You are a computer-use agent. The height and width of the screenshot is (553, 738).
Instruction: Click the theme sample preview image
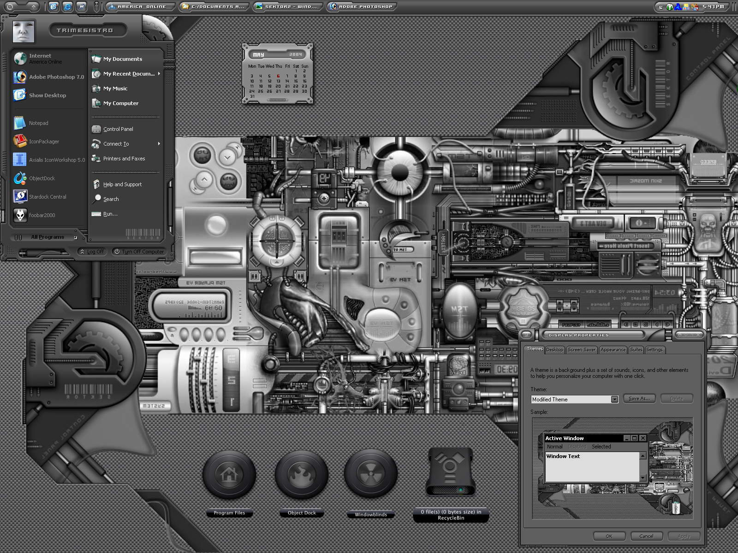(x=613, y=468)
